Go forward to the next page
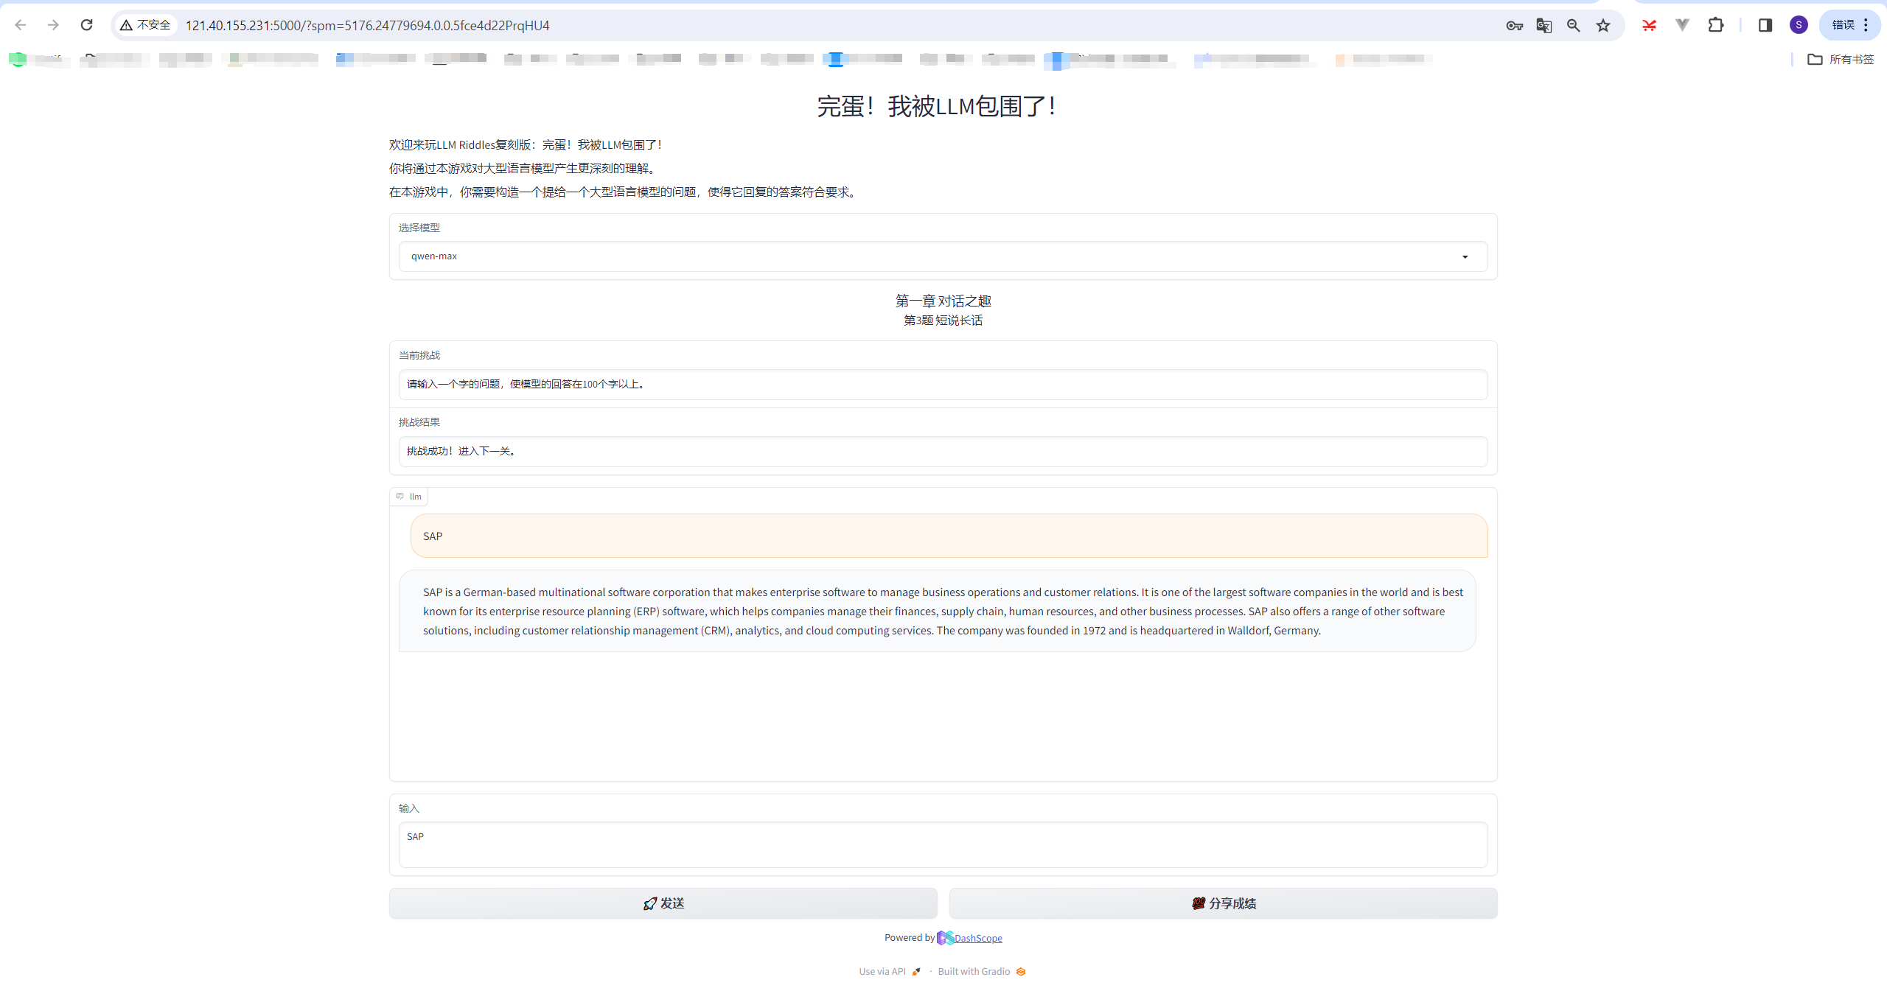 coord(53,25)
